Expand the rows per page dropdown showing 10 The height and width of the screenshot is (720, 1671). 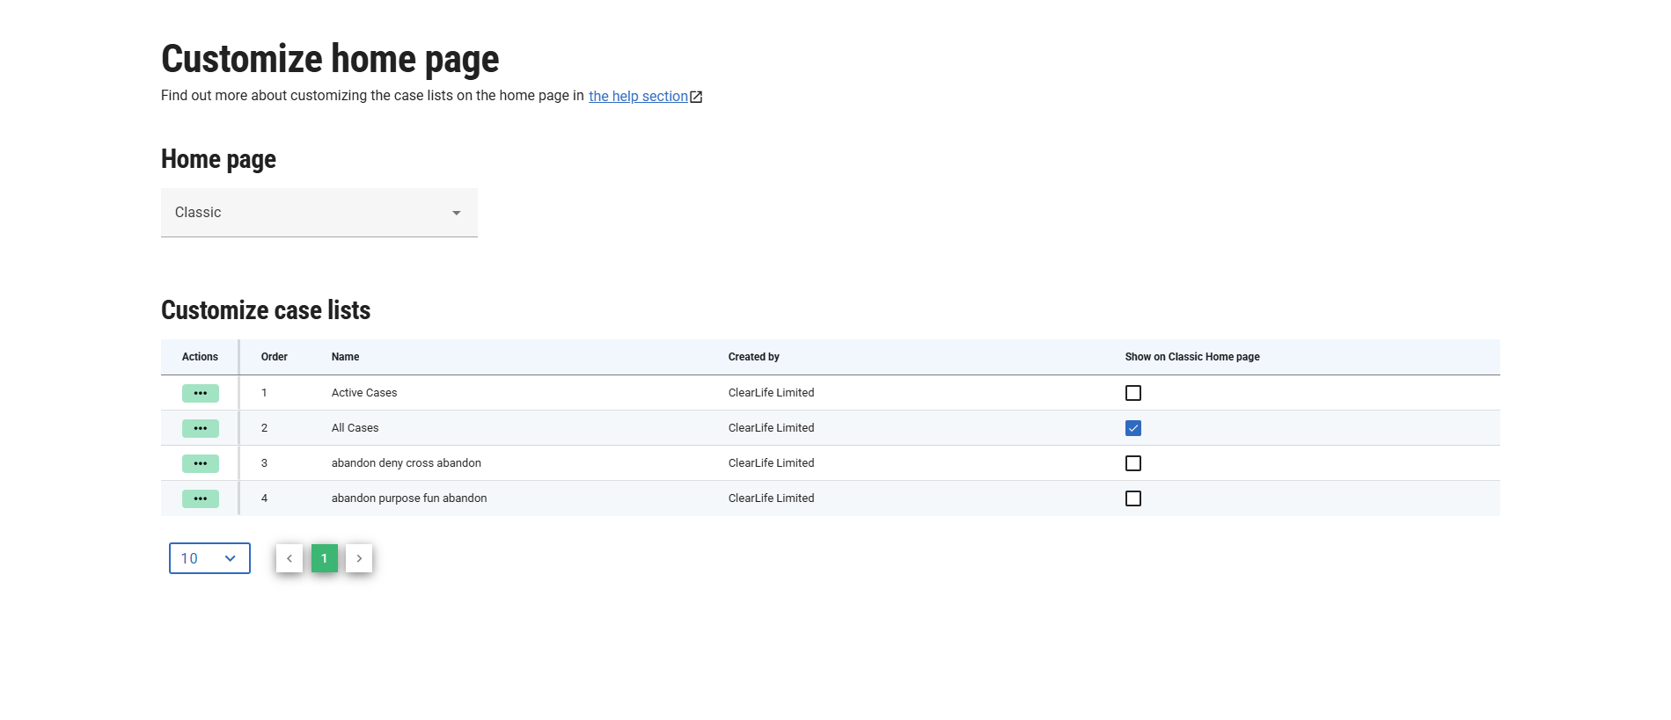(209, 558)
